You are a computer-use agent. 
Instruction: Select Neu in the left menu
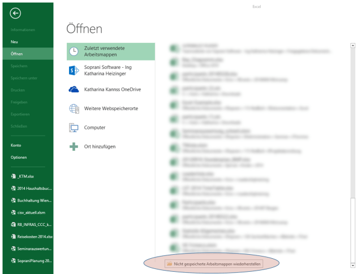pyautogui.click(x=15, y=42)
